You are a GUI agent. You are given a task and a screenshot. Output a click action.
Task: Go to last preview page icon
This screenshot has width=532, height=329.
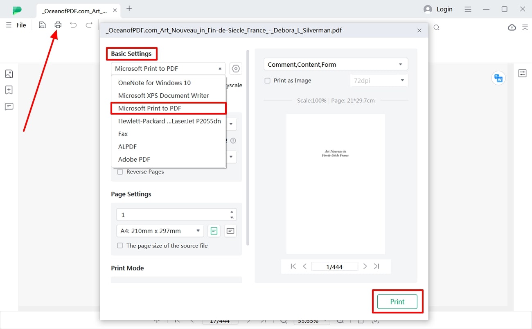click(x=376, y=266)
